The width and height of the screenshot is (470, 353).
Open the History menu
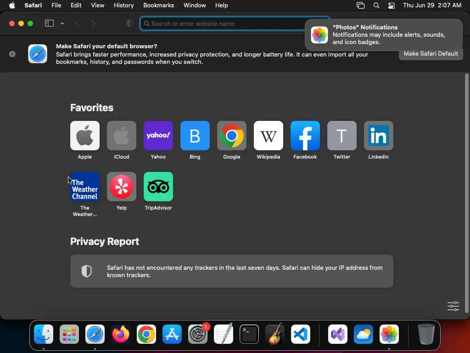123,6
